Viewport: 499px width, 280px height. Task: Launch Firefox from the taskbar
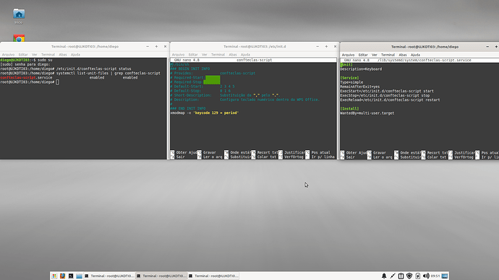[62, 276]
